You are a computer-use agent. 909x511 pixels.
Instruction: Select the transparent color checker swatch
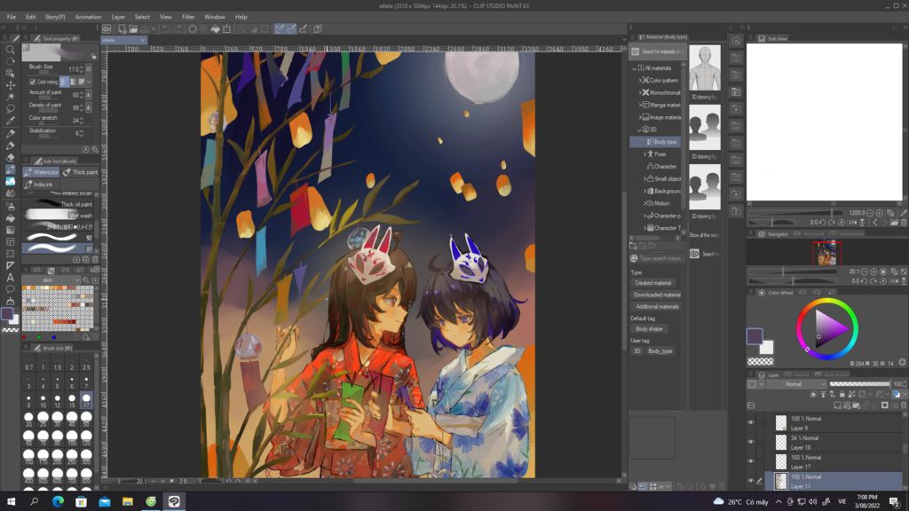coord(760,362)
